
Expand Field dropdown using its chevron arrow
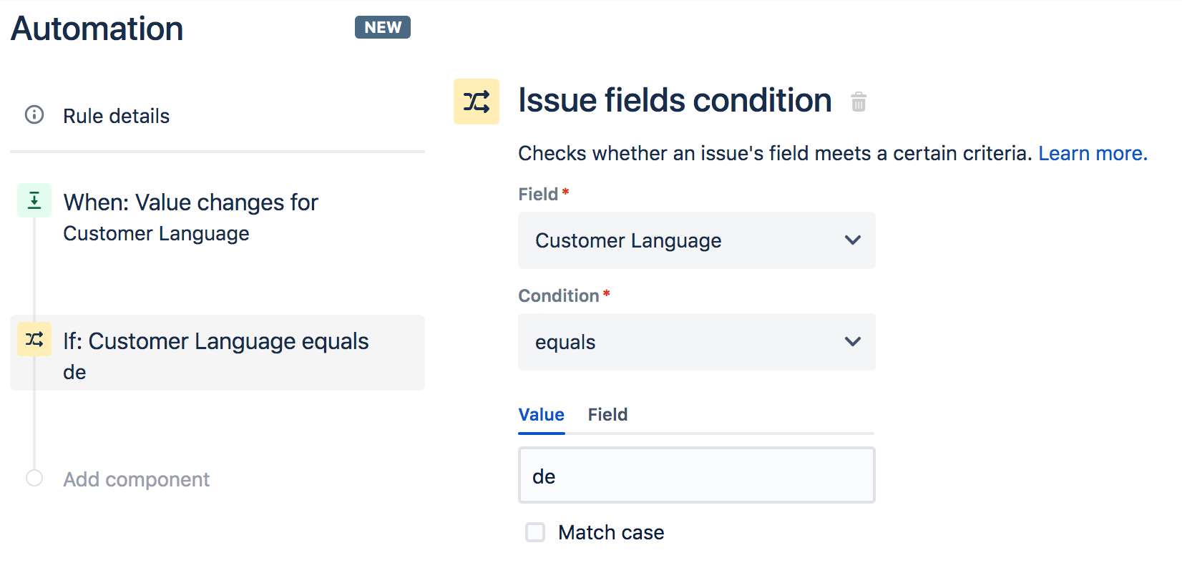852,240
